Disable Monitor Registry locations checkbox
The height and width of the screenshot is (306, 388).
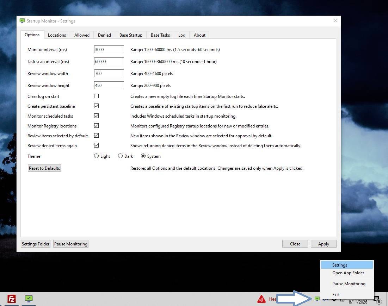tap(96, 126)
